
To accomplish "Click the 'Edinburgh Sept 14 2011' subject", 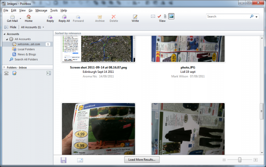I will [x=98, y=72].
